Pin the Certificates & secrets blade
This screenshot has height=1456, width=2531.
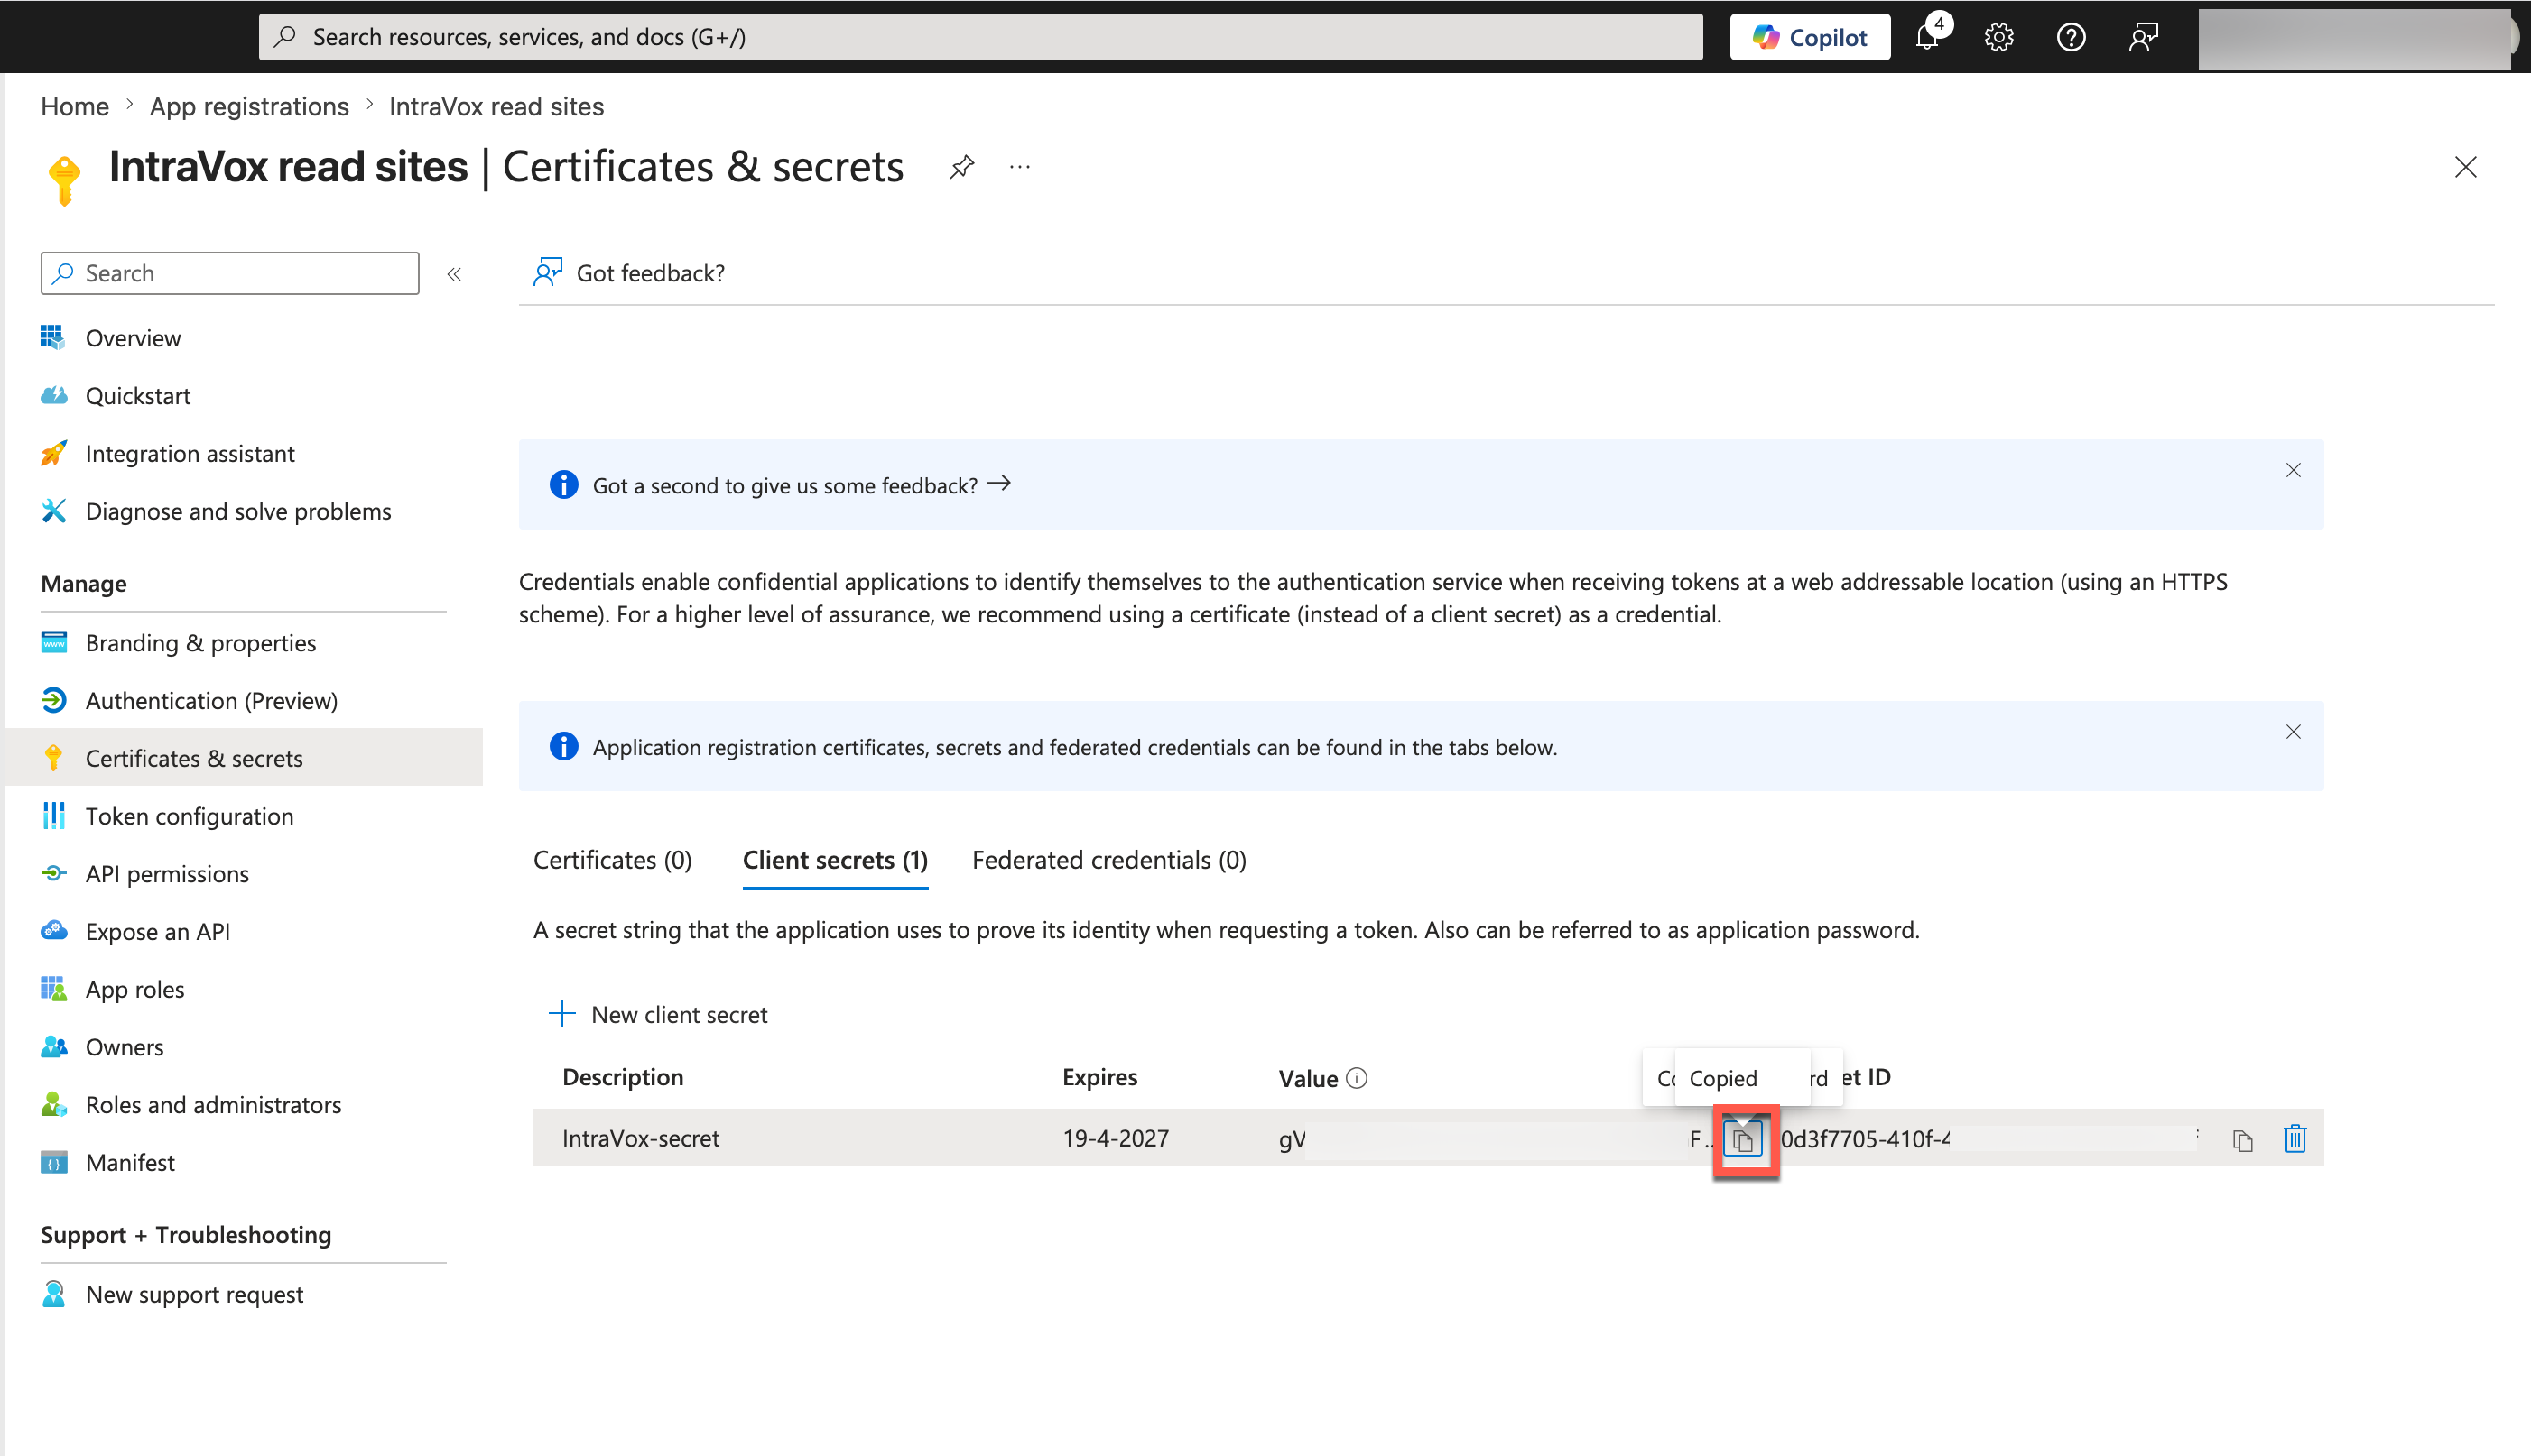coord(961,167)
